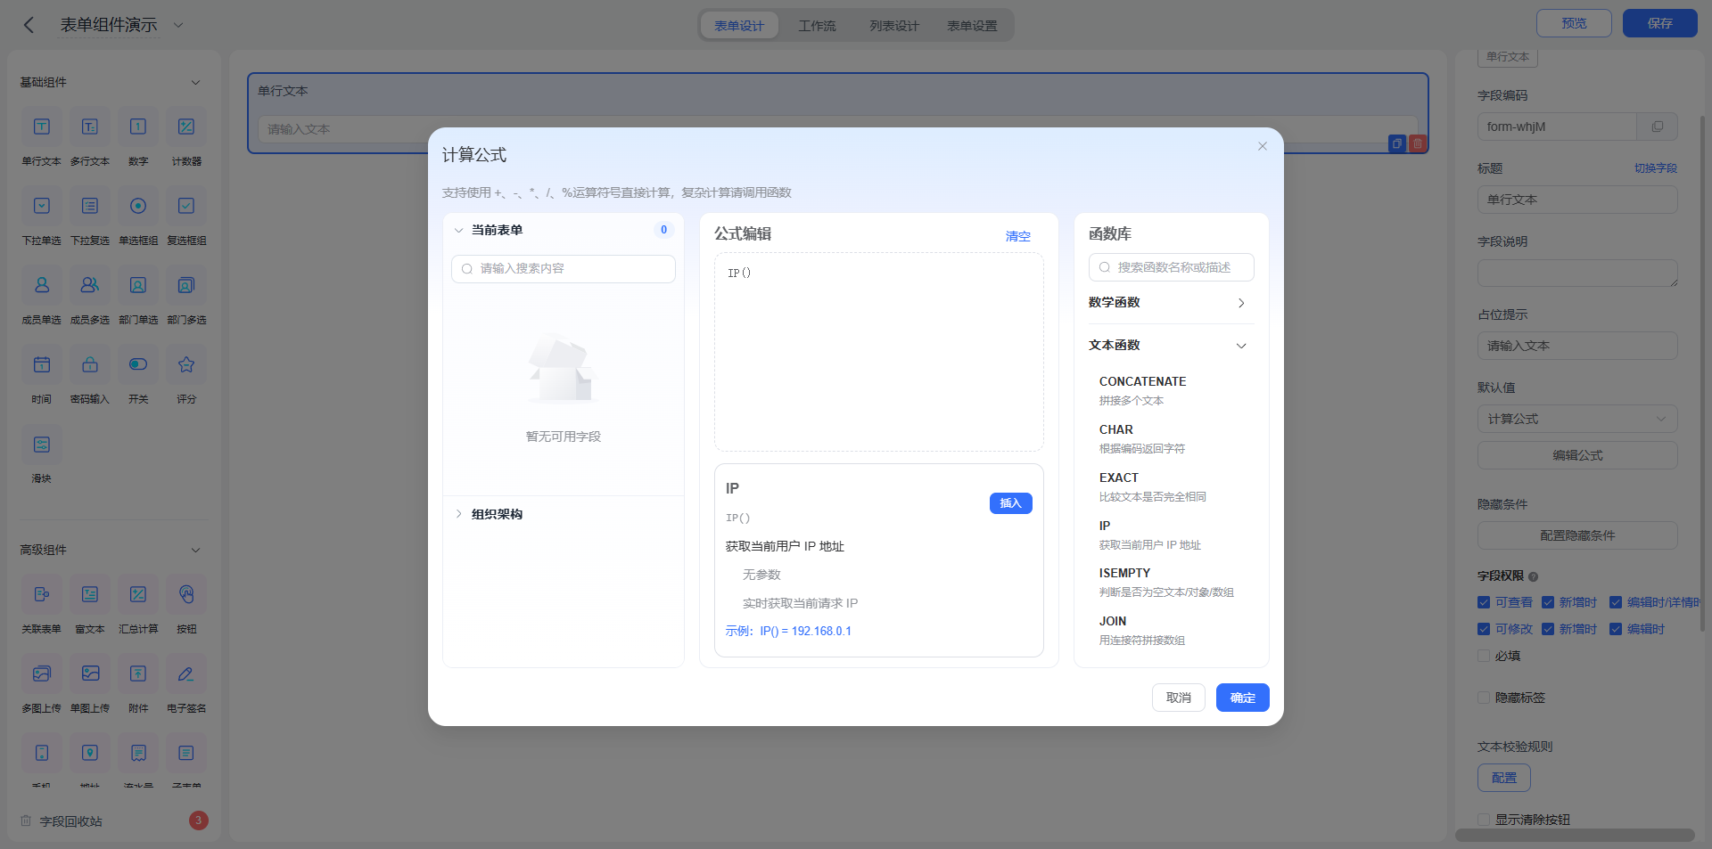
Task: Add the 成员多选 component icon
Action: 90,285
